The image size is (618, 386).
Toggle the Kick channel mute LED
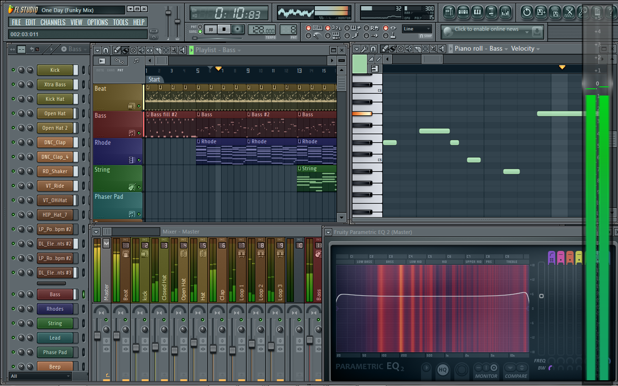click(x=14, y=70)
